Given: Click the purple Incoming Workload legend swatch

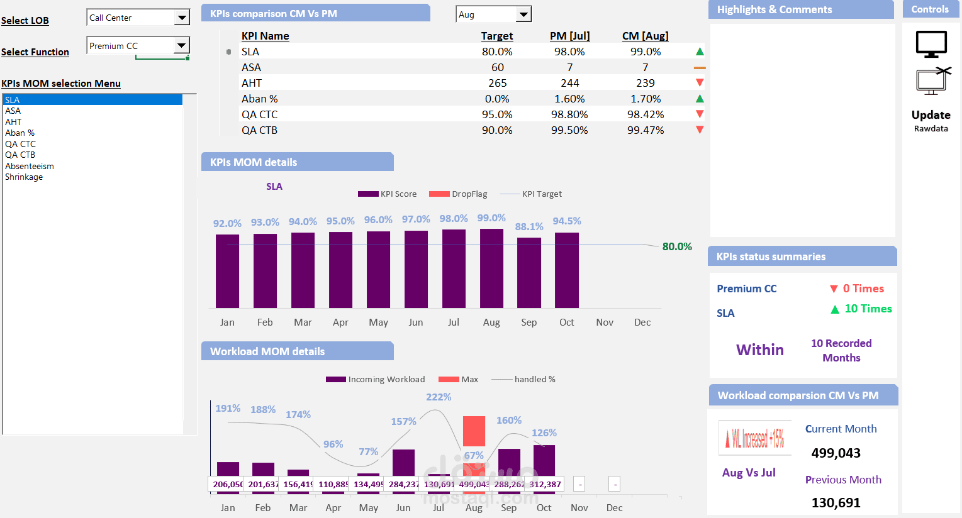Looking at the screenshot, I should tap(336, 380).
